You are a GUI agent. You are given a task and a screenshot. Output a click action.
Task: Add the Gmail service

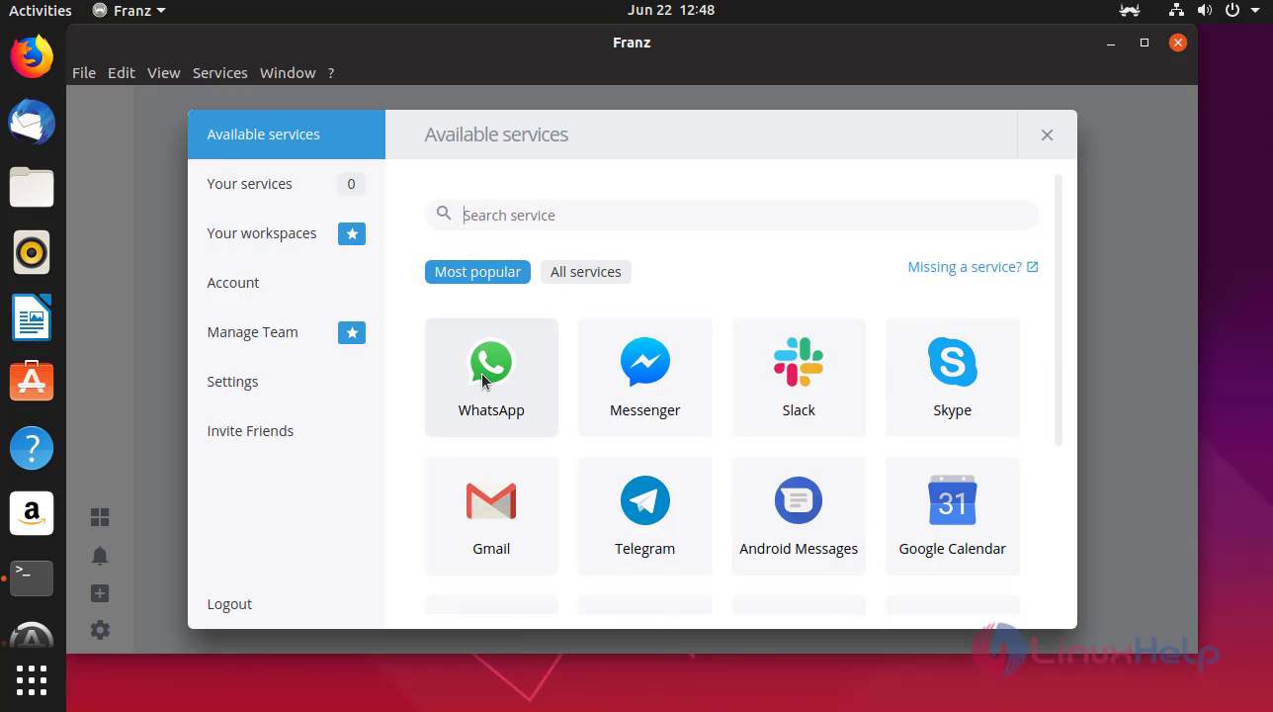click(x=491, y=515)
